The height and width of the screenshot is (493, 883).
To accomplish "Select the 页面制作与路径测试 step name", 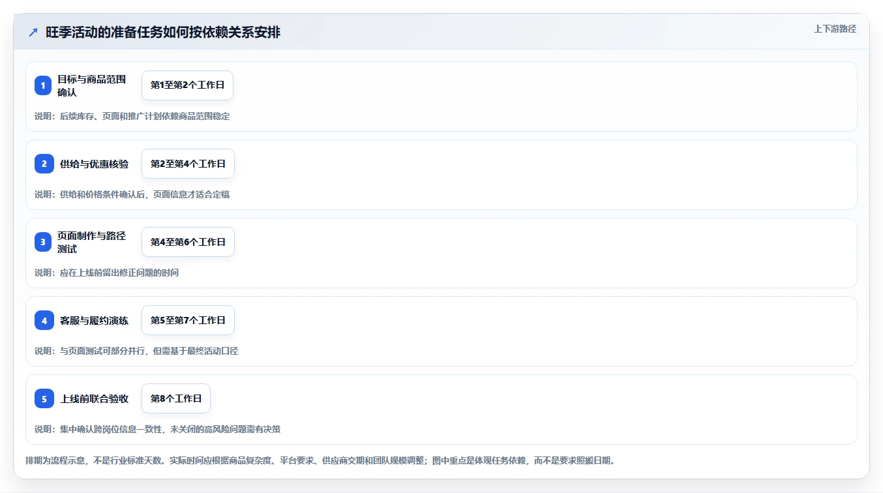I will (91, 242).
